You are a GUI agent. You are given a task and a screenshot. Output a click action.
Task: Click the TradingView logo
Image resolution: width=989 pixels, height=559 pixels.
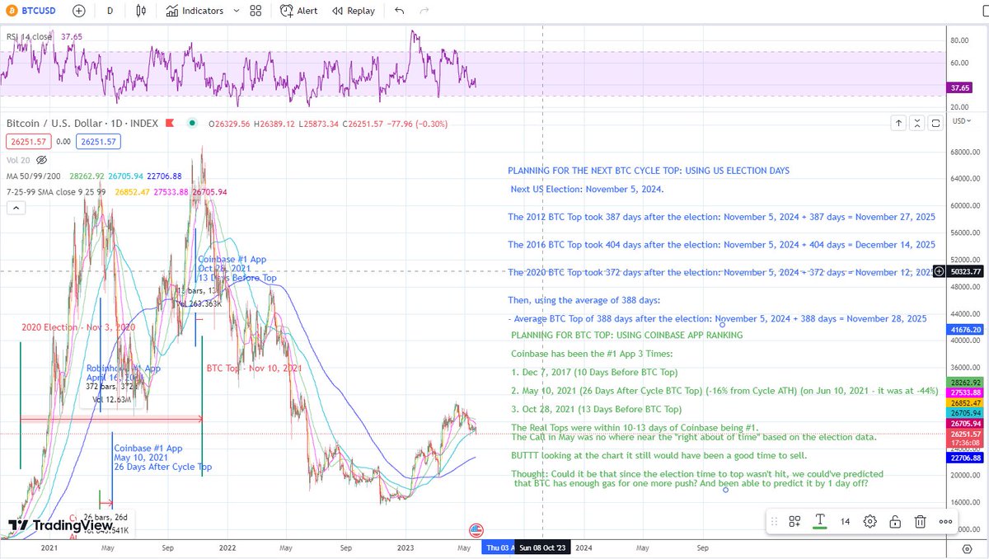tap(60, 525)
